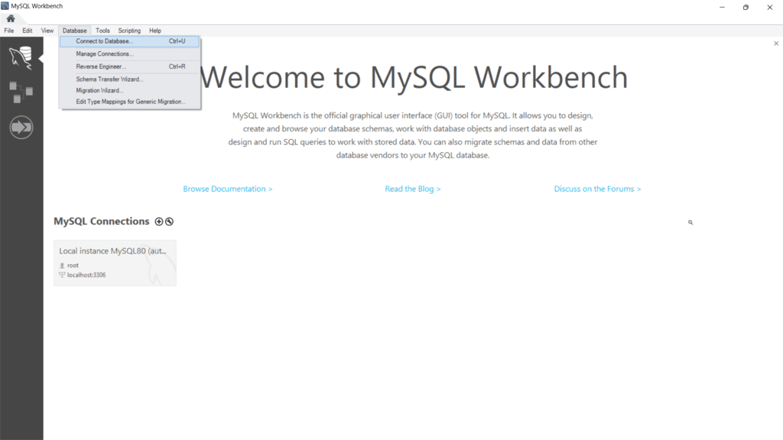Screen dimensions: 783x440
Task: Select the MySQL connections dolphin sidebar icon
Action: coord(21,58)
